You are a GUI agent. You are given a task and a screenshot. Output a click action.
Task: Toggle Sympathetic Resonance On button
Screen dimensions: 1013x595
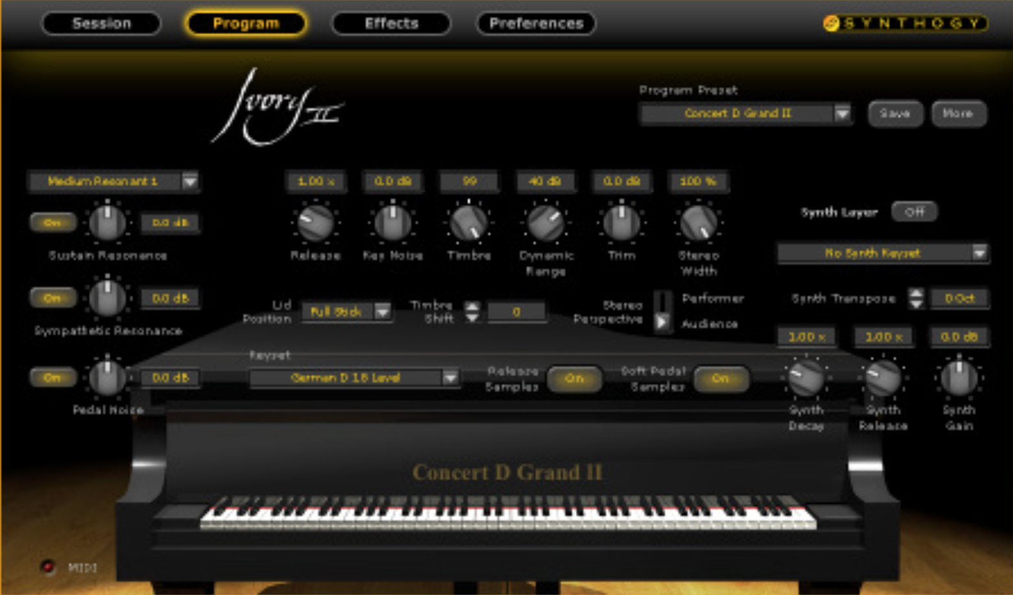pyautogui.click(x=52, y=298)
